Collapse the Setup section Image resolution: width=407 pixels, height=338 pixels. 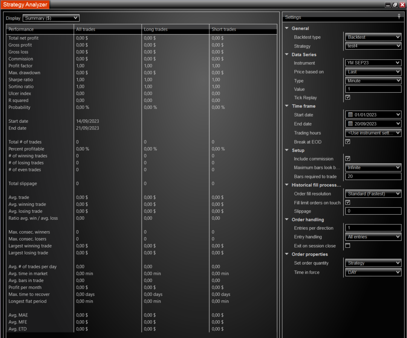coord(287,150)
